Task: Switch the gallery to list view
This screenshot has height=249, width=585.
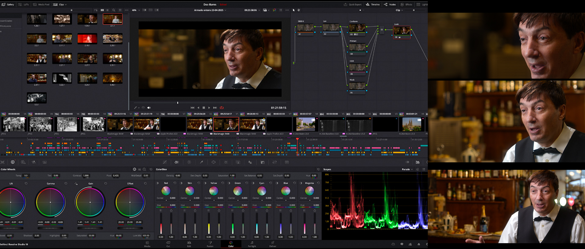Action: 107,10
